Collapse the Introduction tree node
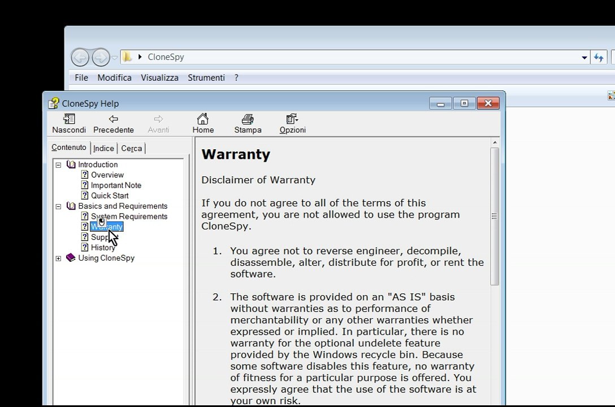The height and width of the screenshot is (407, 615). pyautogui.click(x=58, y=165)
